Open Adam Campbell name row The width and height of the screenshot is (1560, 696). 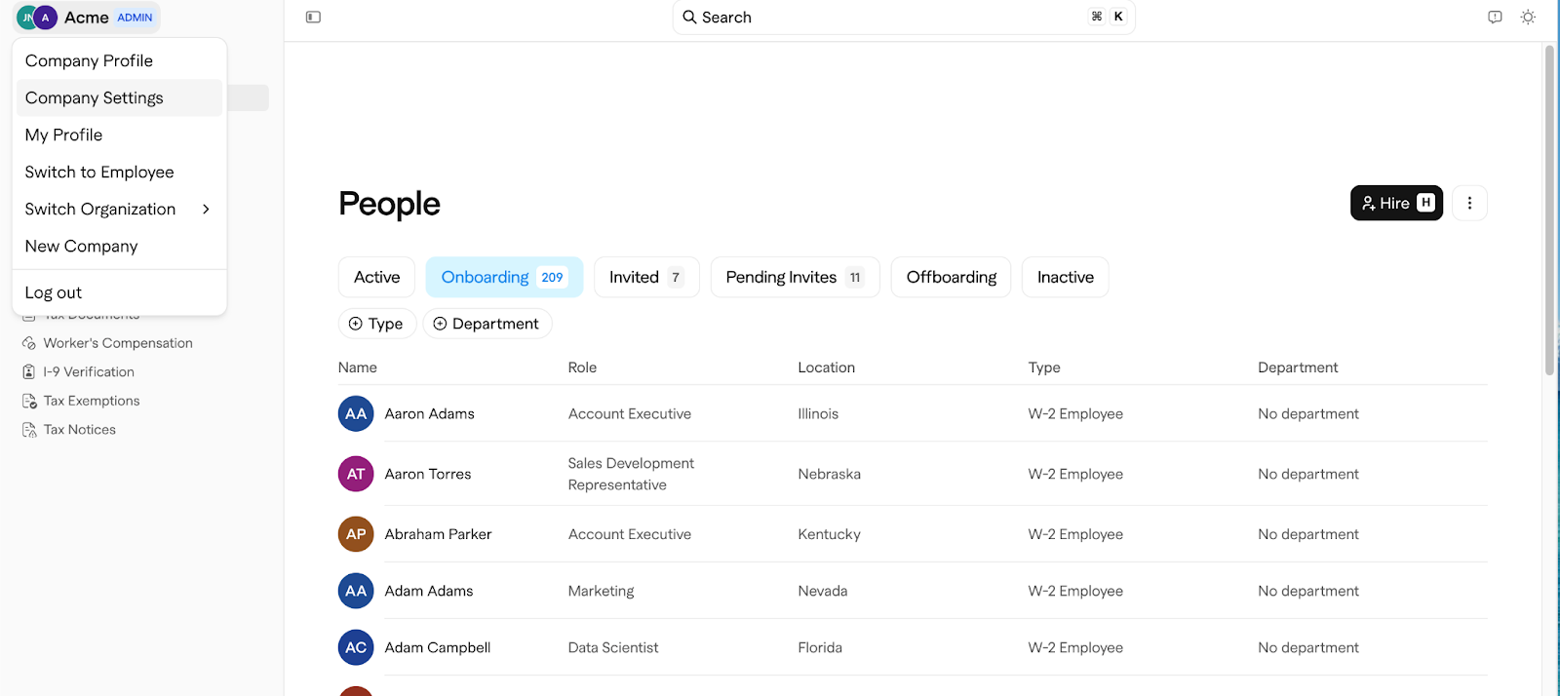pyautogui.click(x=438, y=647)
